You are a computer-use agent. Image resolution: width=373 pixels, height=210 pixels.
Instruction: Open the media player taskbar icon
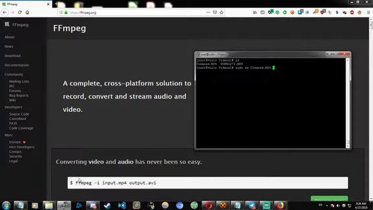pyautogui.click(x=35, y=205)
